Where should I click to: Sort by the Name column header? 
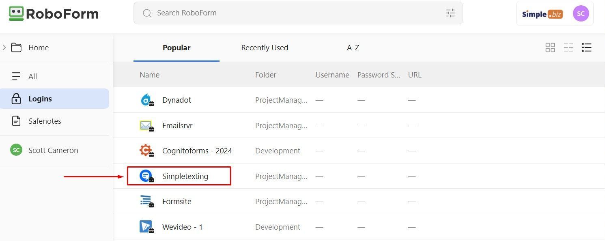(x=149, y=75)
